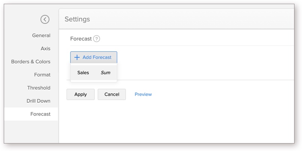Apply the forecast settings
Viewport: 302px width, 151px height.
click(x=80, y=94)
